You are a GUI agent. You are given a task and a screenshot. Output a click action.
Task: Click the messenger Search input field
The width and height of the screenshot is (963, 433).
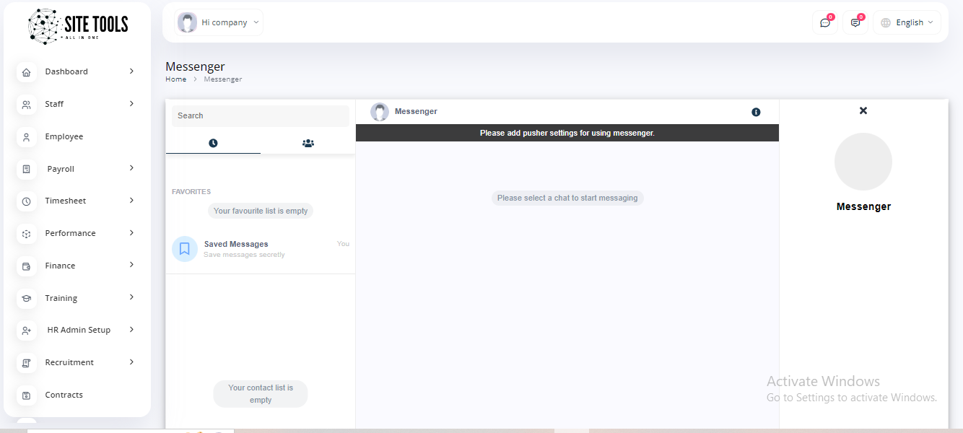pyautogui.click(x=260, y=115)
